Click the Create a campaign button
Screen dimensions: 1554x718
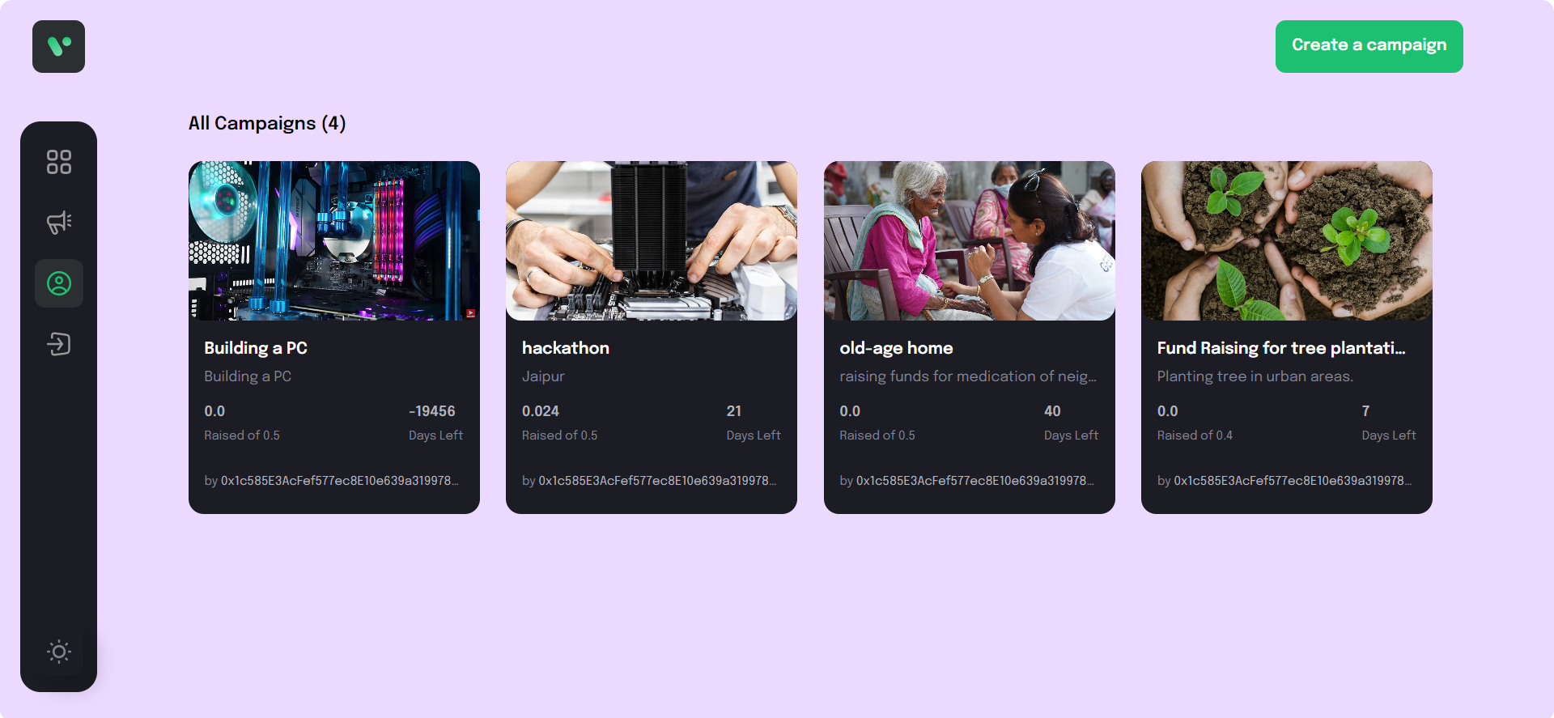[1369, 46]
